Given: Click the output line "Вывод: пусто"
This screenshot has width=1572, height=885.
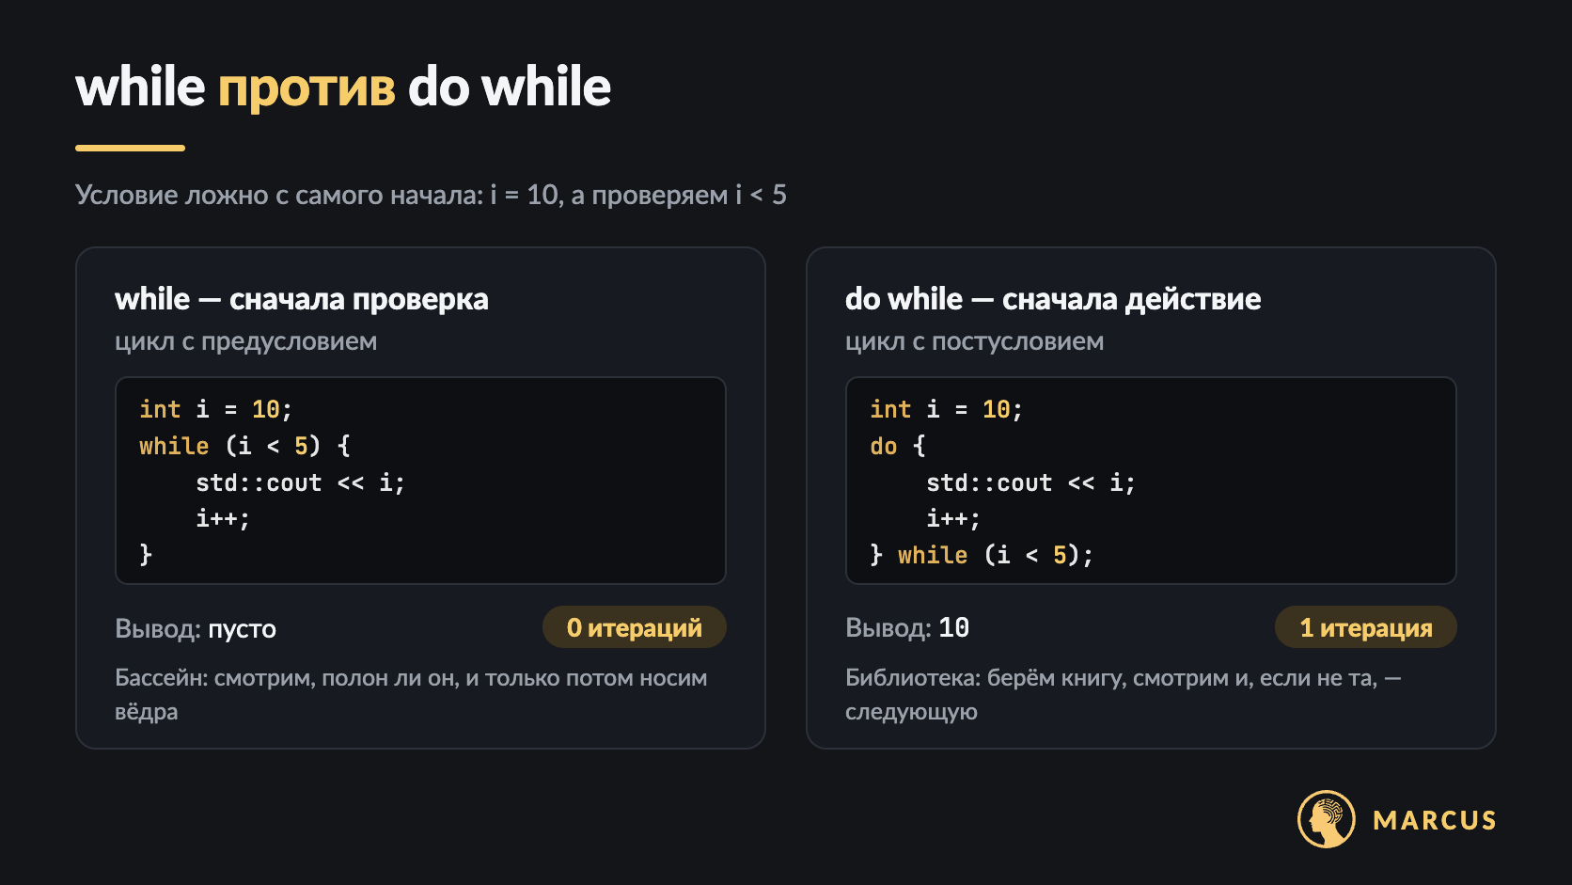Looking at the screenshot, I should click(196, 628).
